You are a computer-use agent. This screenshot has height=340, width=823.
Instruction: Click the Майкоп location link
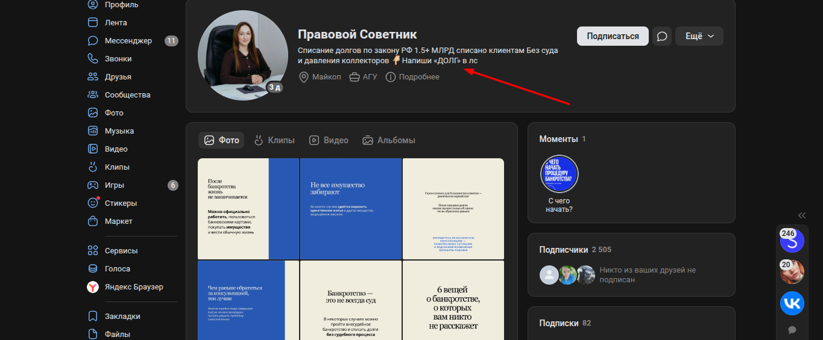pyautogui.click(x=320, y=77)
